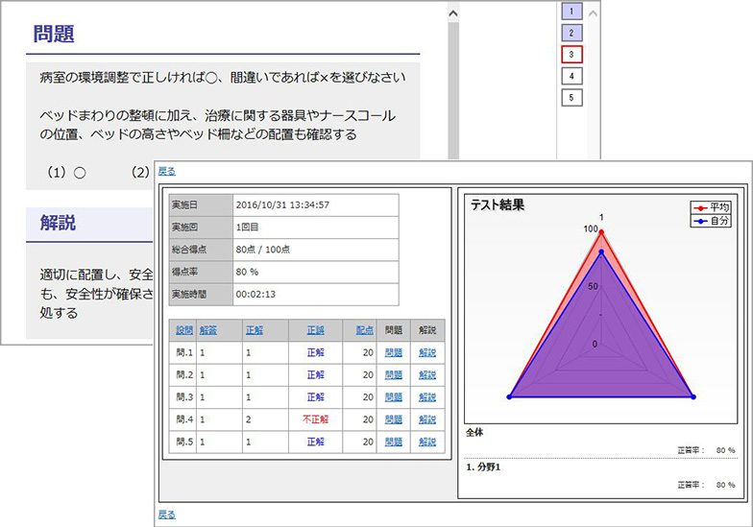
Task: Click the 問題 heading in question window
Action: [54, 35]
